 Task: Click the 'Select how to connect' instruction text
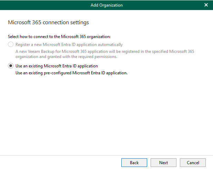click(x=59, y=37)
